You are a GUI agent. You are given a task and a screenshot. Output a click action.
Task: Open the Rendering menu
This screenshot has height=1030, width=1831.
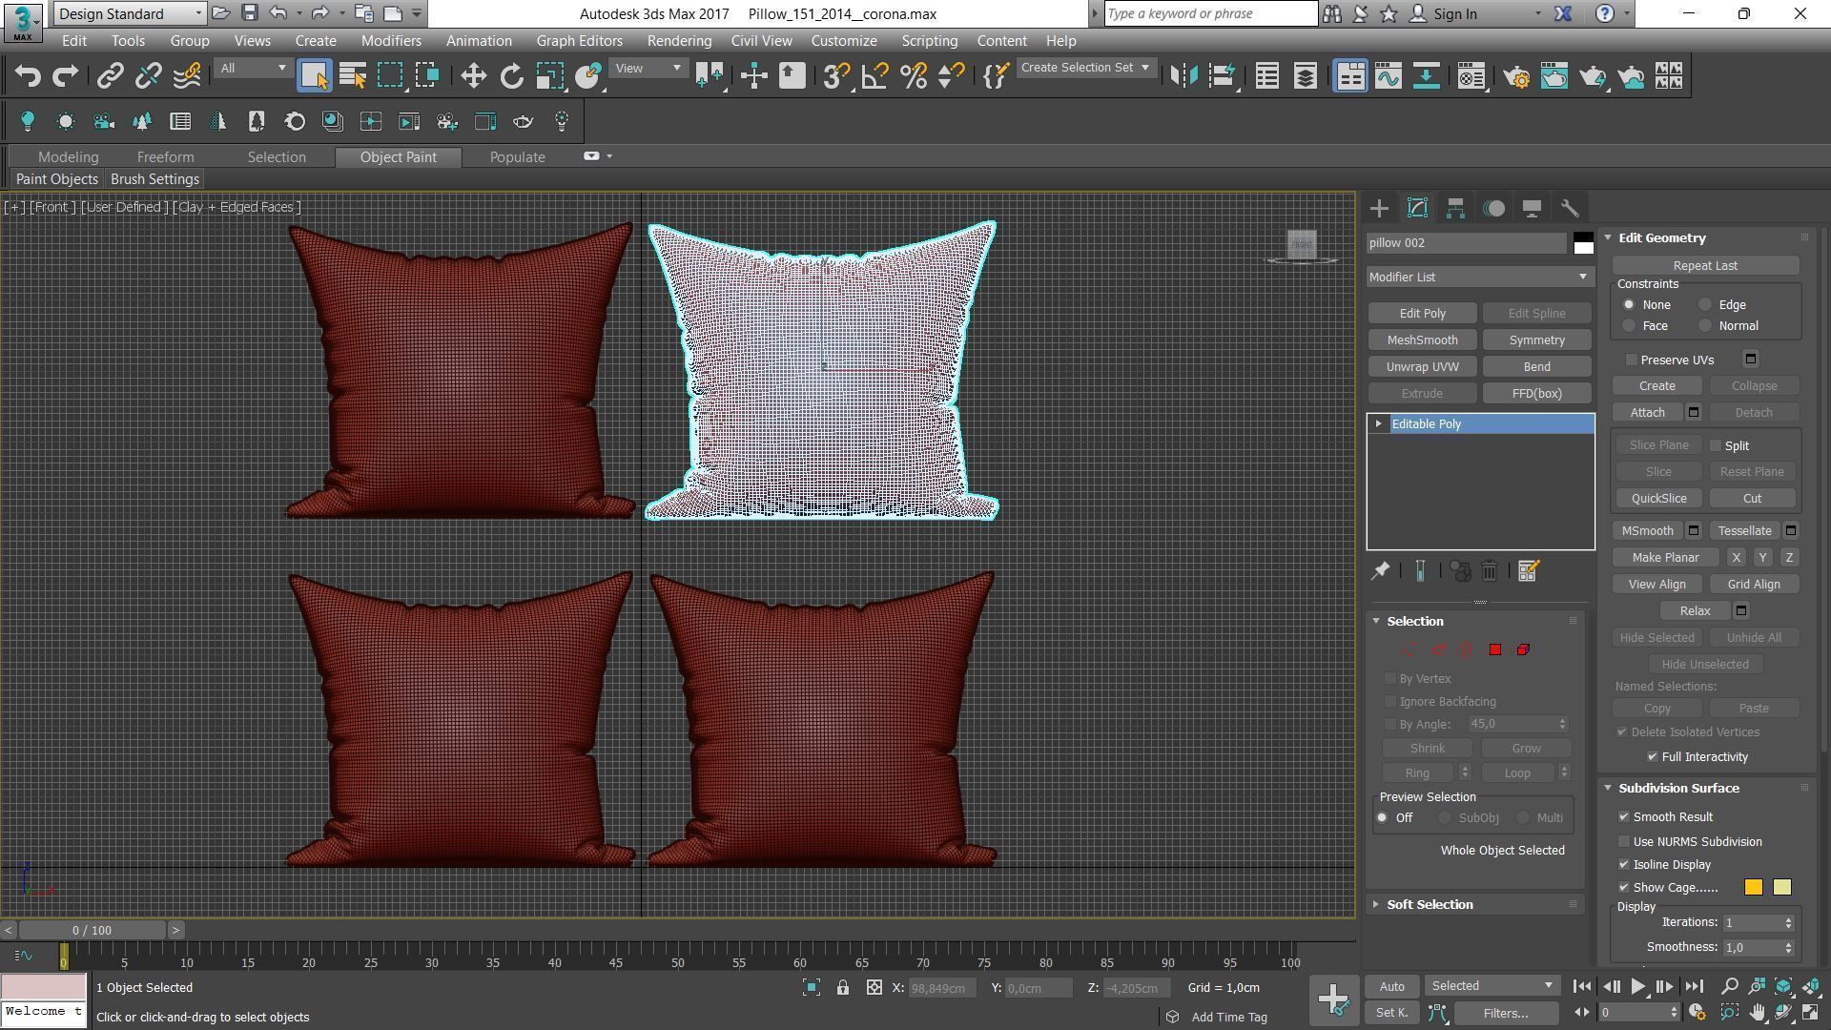click(x=679, y=41)
